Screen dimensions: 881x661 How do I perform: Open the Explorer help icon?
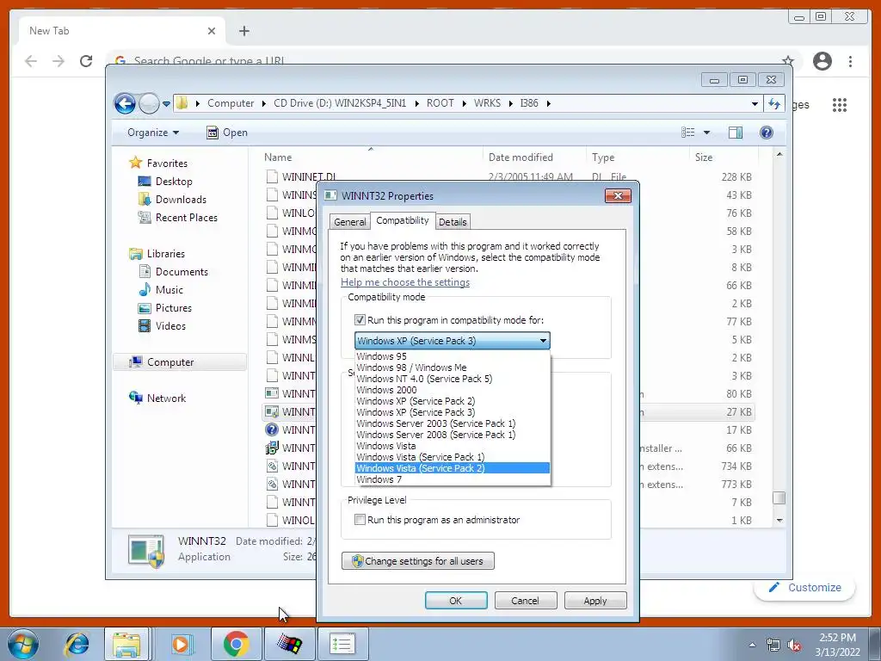[x=766, y=132]
